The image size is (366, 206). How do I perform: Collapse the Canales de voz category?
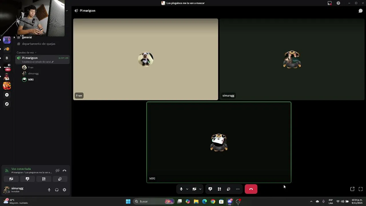pos(26,52)
